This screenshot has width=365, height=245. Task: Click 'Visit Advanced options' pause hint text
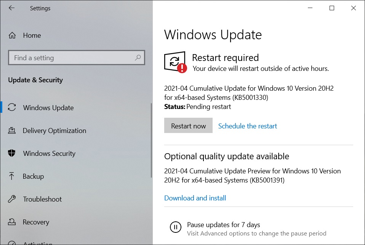click(256, 233)
